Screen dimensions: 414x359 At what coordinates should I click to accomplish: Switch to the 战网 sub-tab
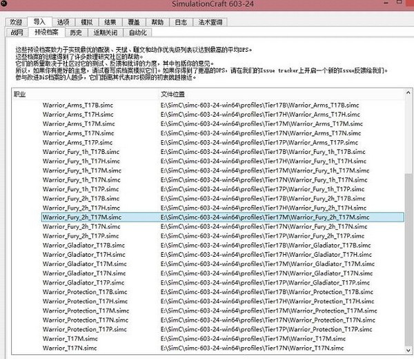pos(17,32)
